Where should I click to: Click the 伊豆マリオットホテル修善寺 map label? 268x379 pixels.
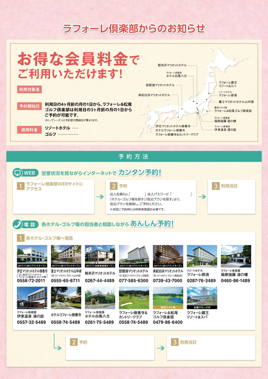coord(173,126)
